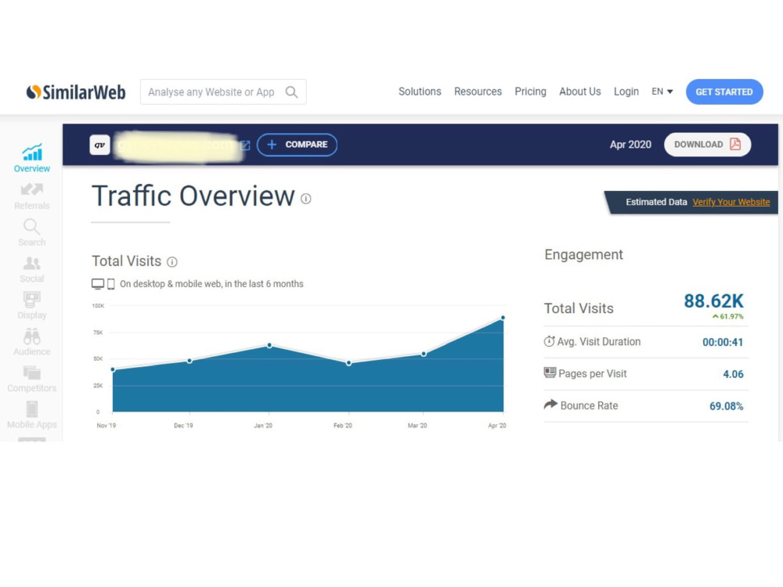Click the Estimated Data label
The width and height of the screenshot is (783, 587).
click(x=656, y=202)
